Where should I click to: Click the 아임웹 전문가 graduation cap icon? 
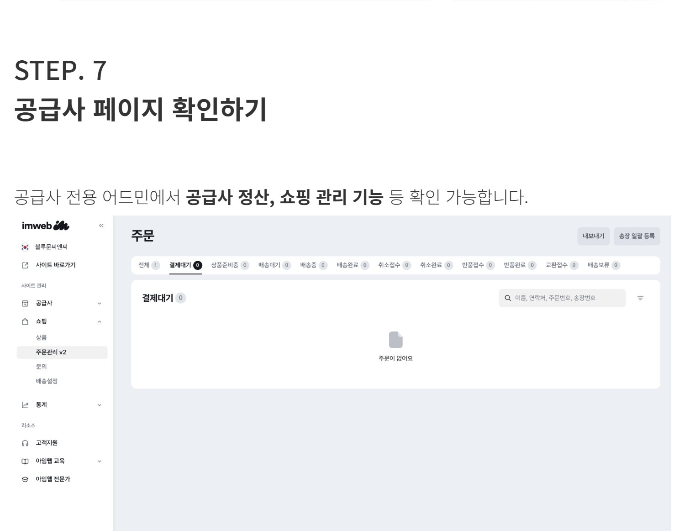(x=25, y=479)
